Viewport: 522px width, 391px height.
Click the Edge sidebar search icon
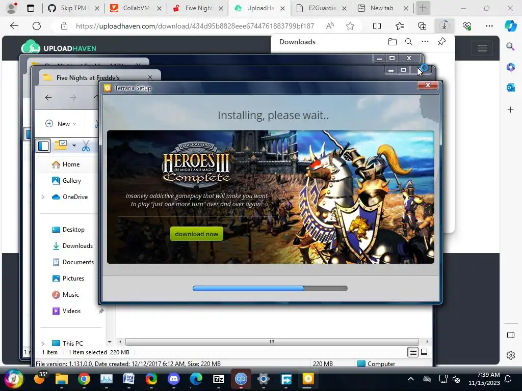[x=510, y=46]
